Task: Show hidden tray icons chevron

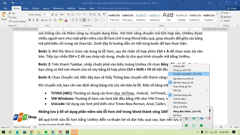Action: coord(198,132)
